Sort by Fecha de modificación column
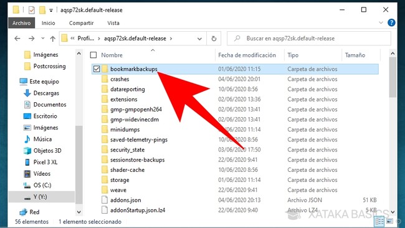This screenshot has width=405, height=228. click(x=247, y=55)
